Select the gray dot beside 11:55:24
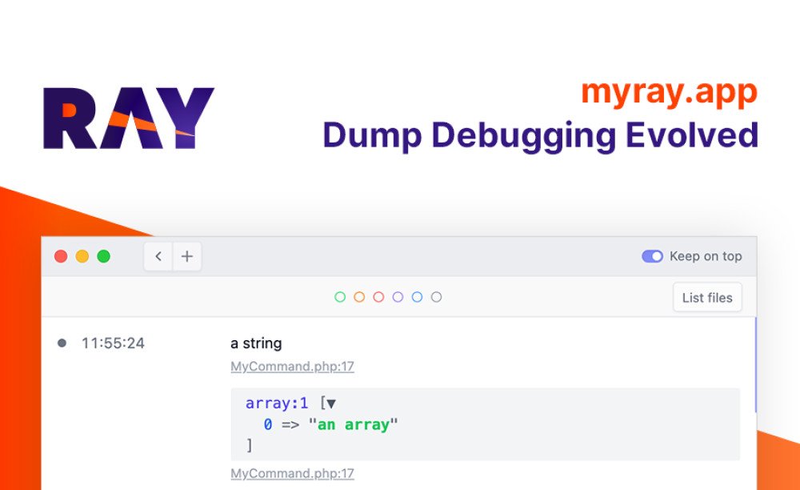800x490 pixels. click(62, 343)
